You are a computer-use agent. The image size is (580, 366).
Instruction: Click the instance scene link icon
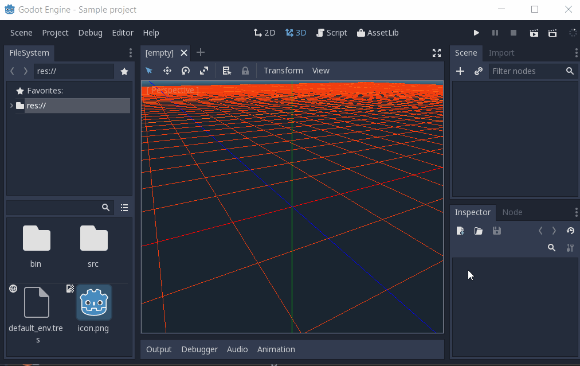coord(479,71)
